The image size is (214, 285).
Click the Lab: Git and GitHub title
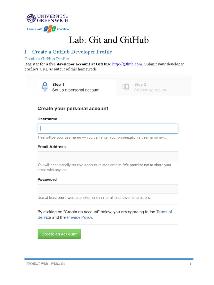109,40
